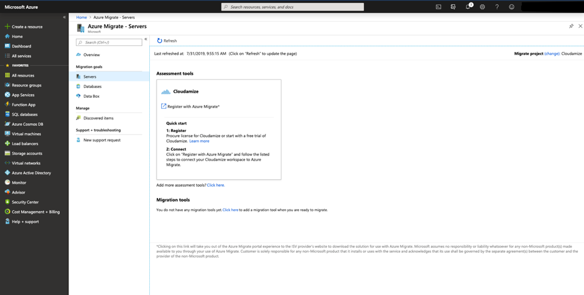Click the Storage accounts icon
Screen dimensions: 584x295
(7, 154)
